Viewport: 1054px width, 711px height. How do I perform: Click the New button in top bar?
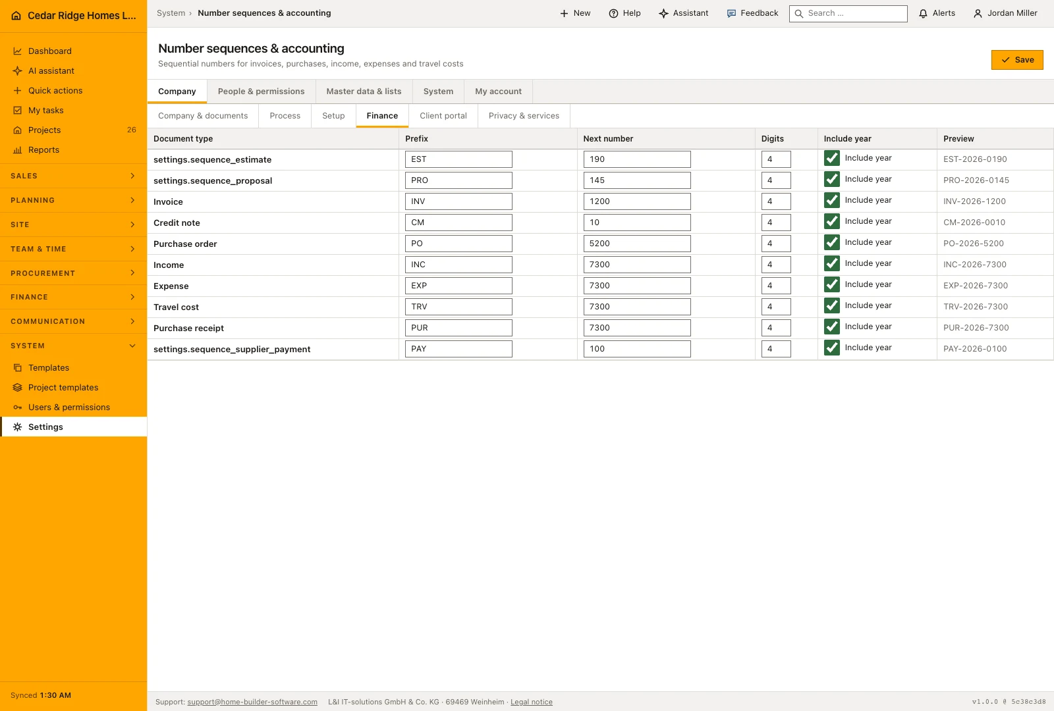pos(575,13)
